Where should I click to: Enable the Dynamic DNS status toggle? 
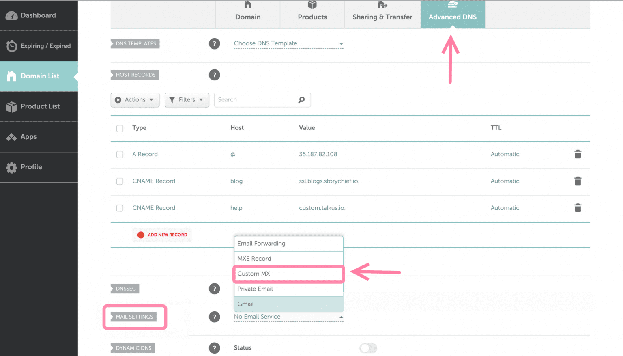368,348
